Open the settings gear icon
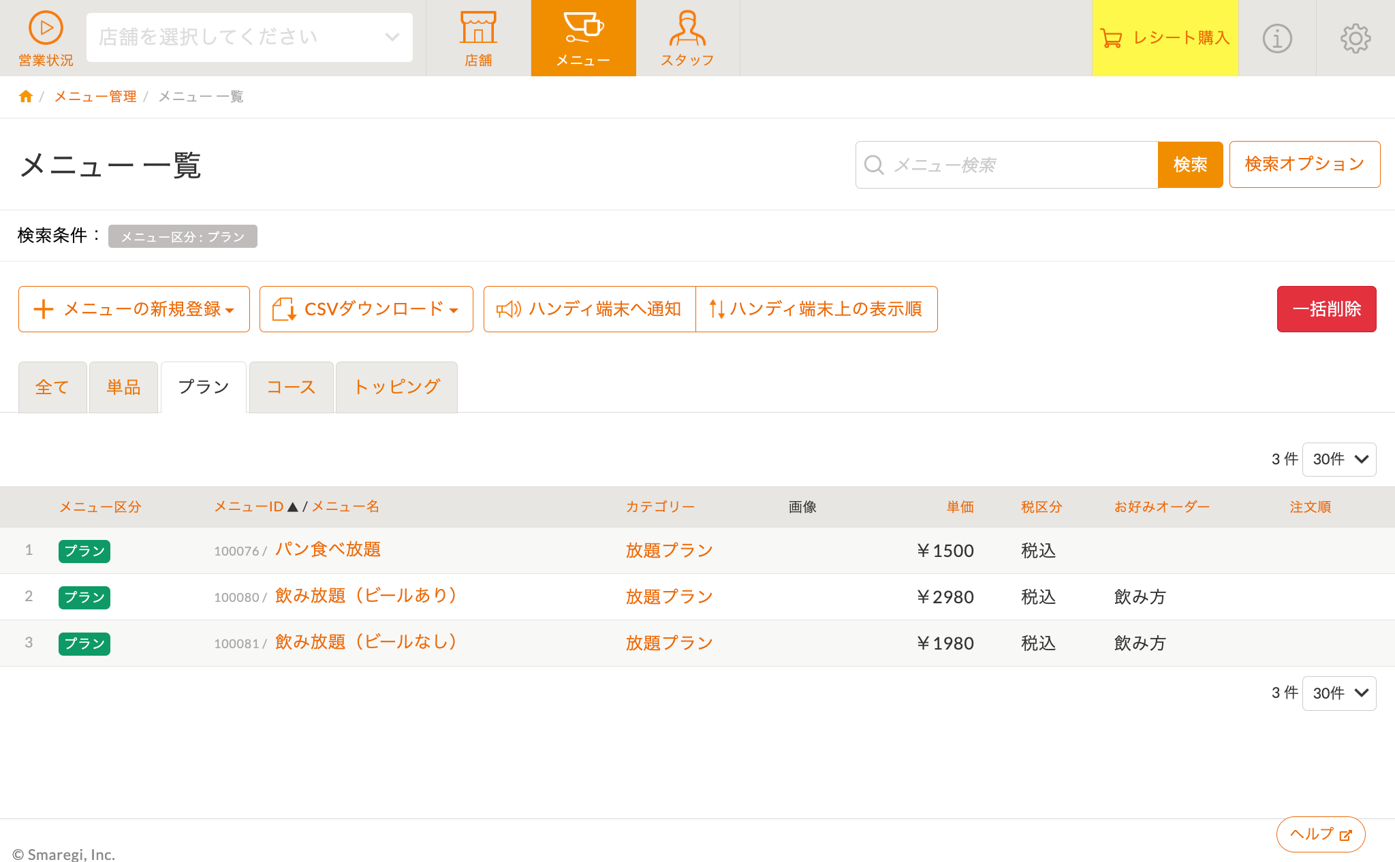This screenshot has width=1395, height=862. point(1355,38)
